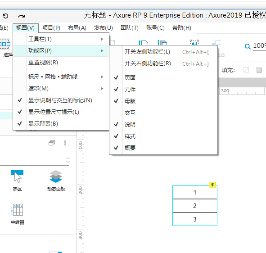The width and height of the screenshot is (266, 253).
Task: Expand the 功能区(P) submenu
Action: (x=61, y=51)
